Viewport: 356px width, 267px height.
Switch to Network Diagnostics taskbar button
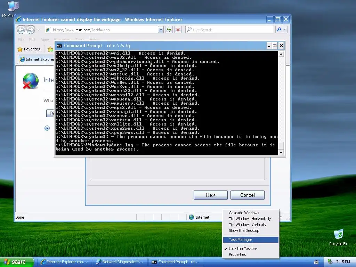(x=120, y=262)
